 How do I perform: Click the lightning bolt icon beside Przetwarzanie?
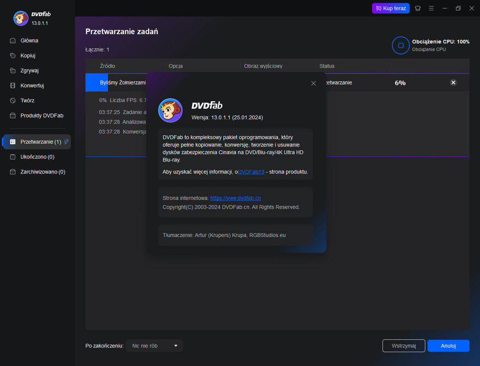click(66, 141)
